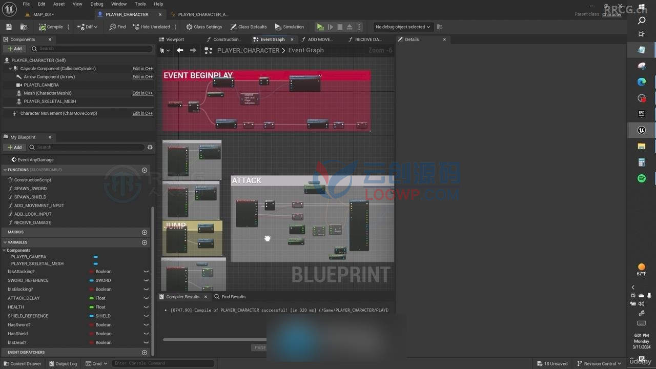
Task: Toggle eye visibility for HasShield variable
Action: (x=146, y=334)
